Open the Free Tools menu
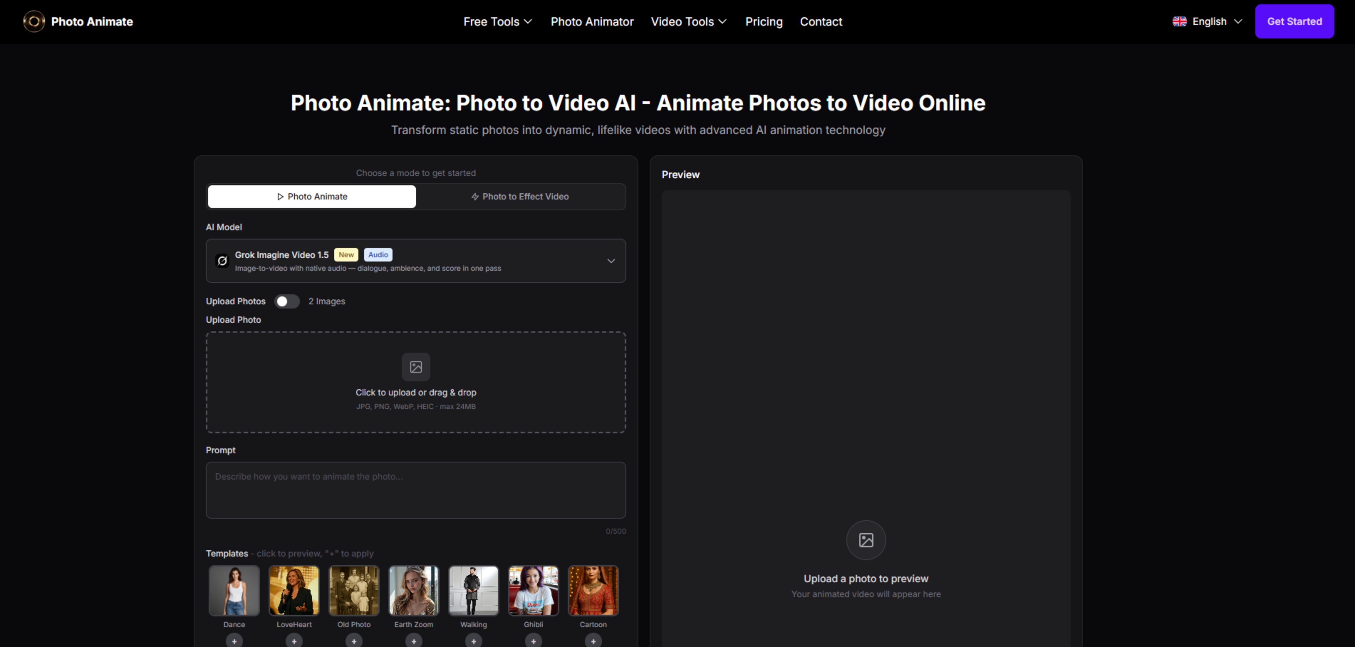This screenshot has height=647, width=1355. tap(498, 22)
